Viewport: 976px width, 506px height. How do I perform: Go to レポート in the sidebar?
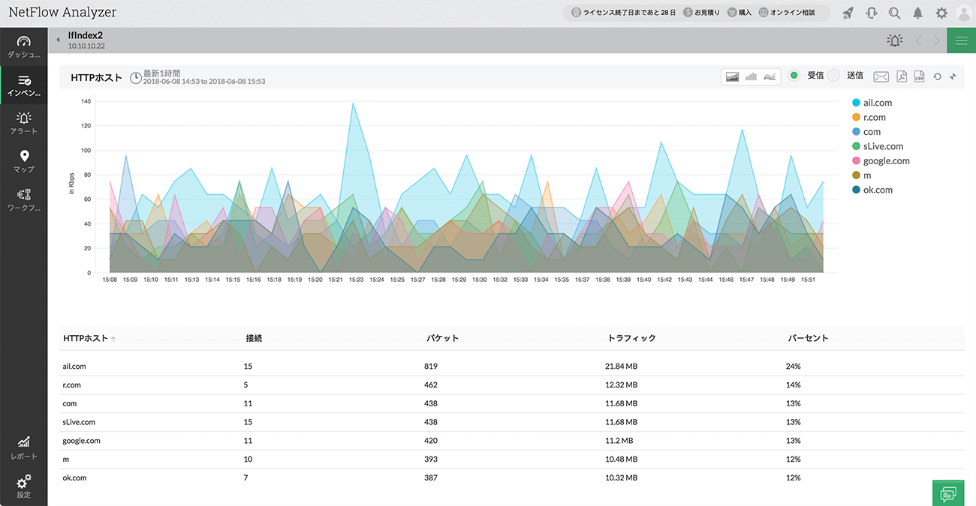[24, 448]
